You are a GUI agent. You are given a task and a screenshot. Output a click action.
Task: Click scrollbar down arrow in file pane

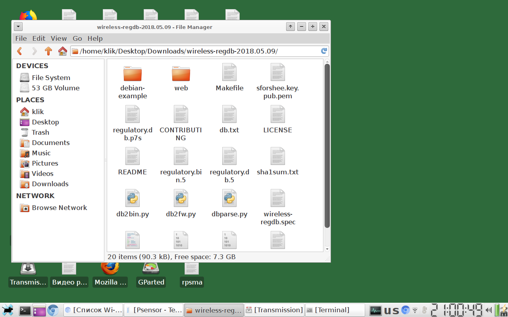point(327,249)
